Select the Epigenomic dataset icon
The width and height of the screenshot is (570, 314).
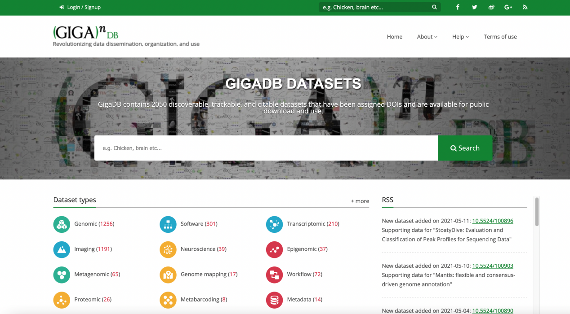(x=274, y=249)
